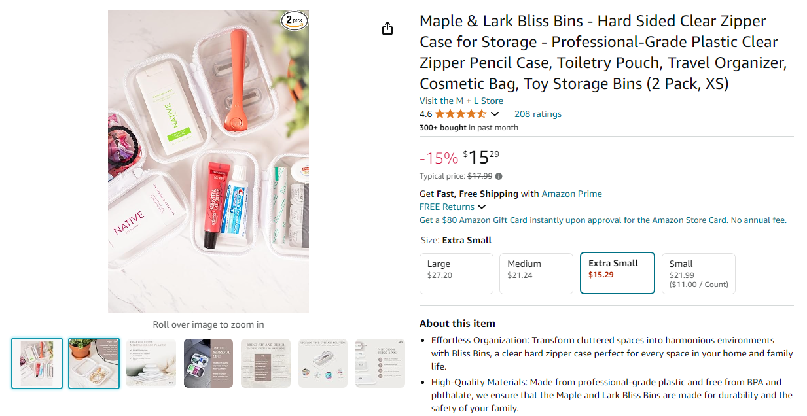Click the share icon above product image

point(387,28)
